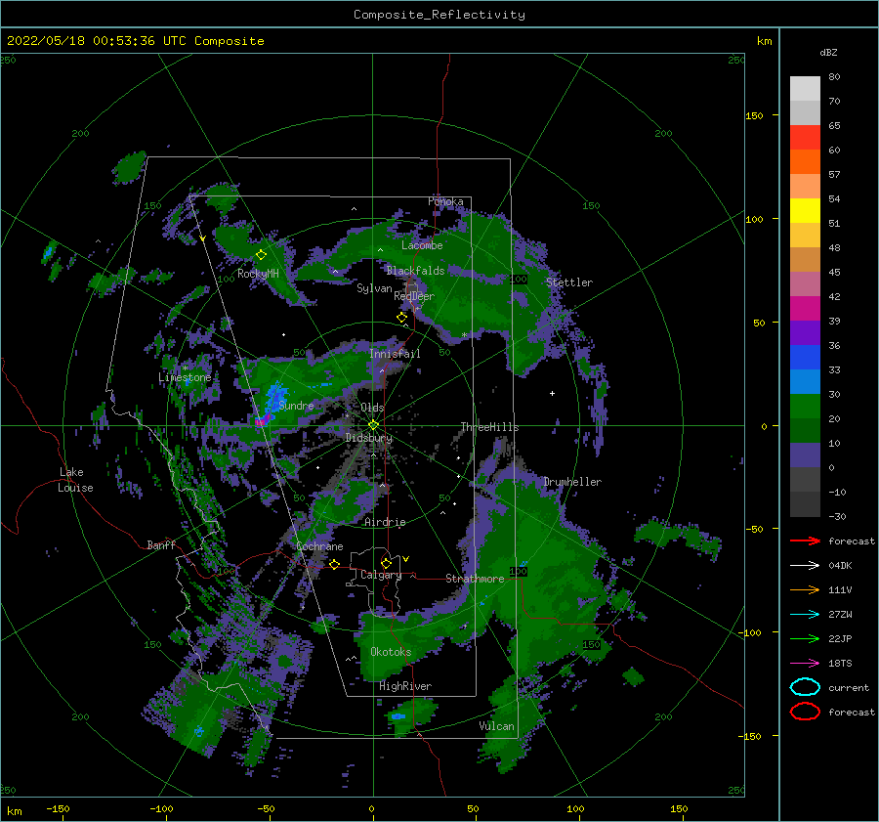
Task: Click the dBZ legend heading
Action: (x=828, y=52)
